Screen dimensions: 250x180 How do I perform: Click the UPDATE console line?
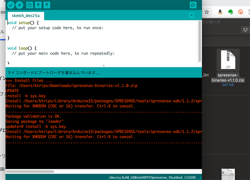(12, 91)
